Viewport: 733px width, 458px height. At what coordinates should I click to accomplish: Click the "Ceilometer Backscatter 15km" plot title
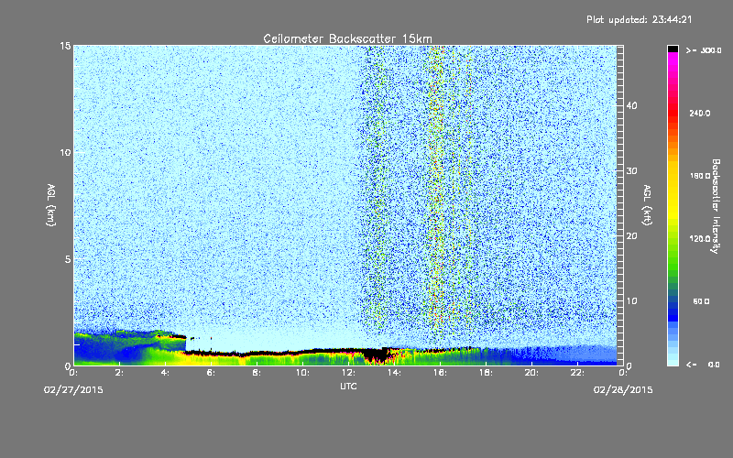pyautogui.click(x=348, y=38)
